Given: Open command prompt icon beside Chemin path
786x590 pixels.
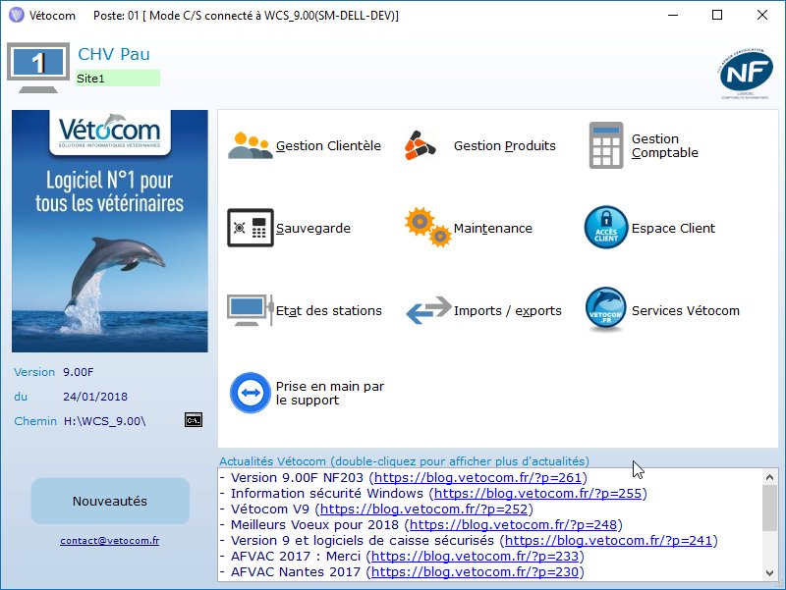Looking at the screenshot, I should [x=194, y=420].
